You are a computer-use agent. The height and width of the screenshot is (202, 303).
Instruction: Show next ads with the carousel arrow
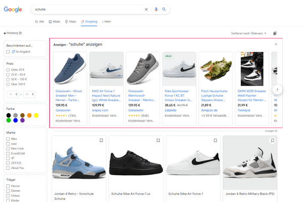coord(277,89)
